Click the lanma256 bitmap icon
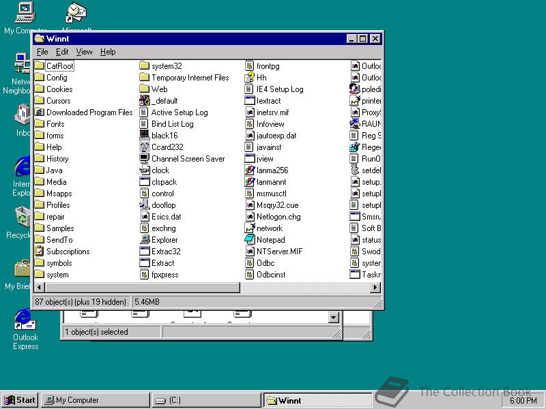 (x=249, y=170)
